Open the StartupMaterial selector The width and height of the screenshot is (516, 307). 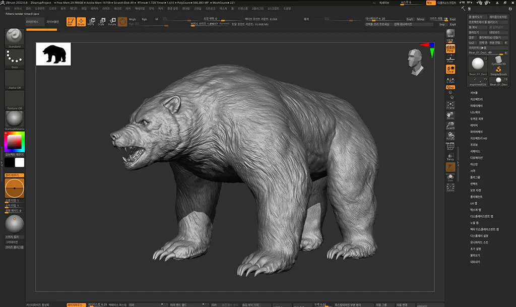pyautogui.click(x=15, y=120)
